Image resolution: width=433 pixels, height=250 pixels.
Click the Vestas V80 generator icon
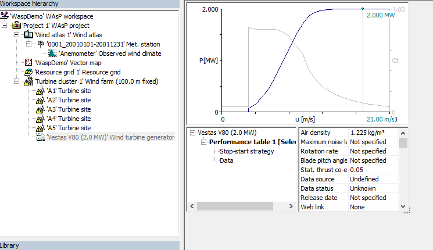click(40, 137)
